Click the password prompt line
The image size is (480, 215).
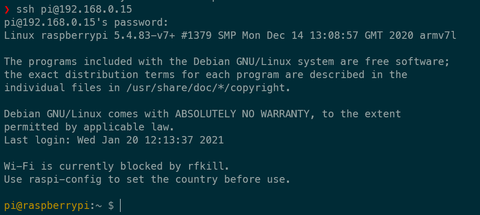pyautogui.click(x=86, y=23)
